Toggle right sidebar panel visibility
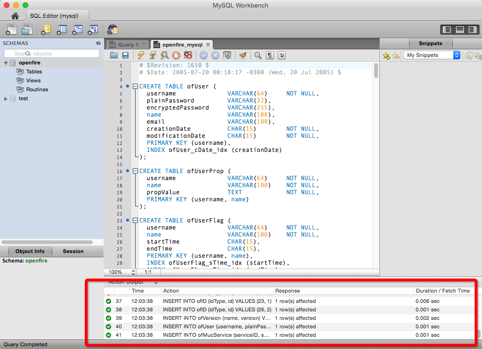 tap(472, 30)
